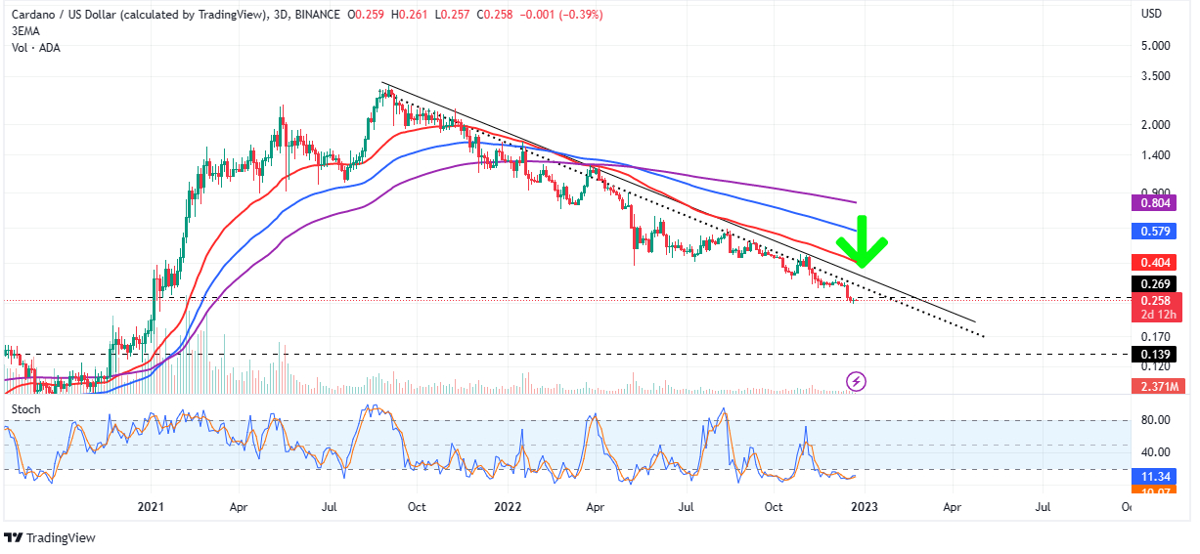The image size is (1200, 554).
Task: Click the 40.00 Stoch axis label
Action: point(1156,451)
